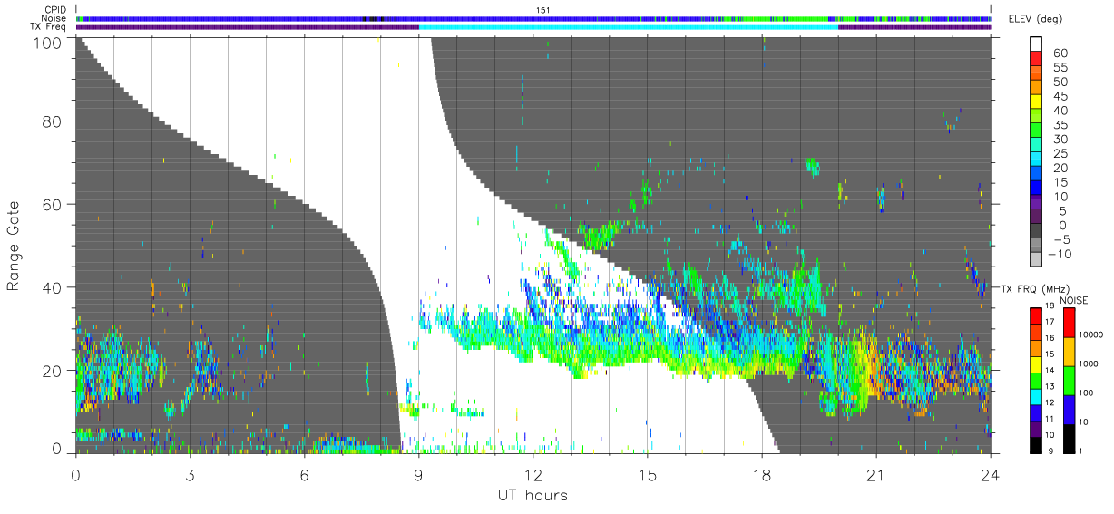1114x514 pixels.
Task: Click the '18' tick on UT hours axis
Action: (x=761, y=474)
